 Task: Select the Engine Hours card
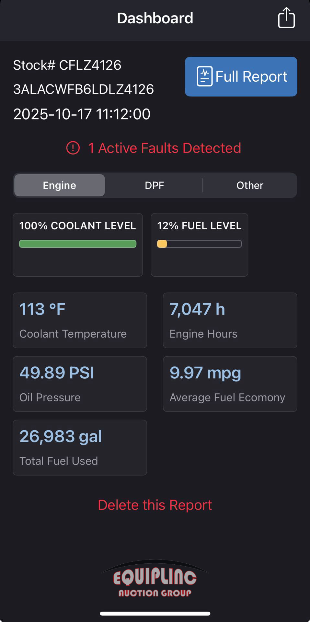click(x=230, y=320)
